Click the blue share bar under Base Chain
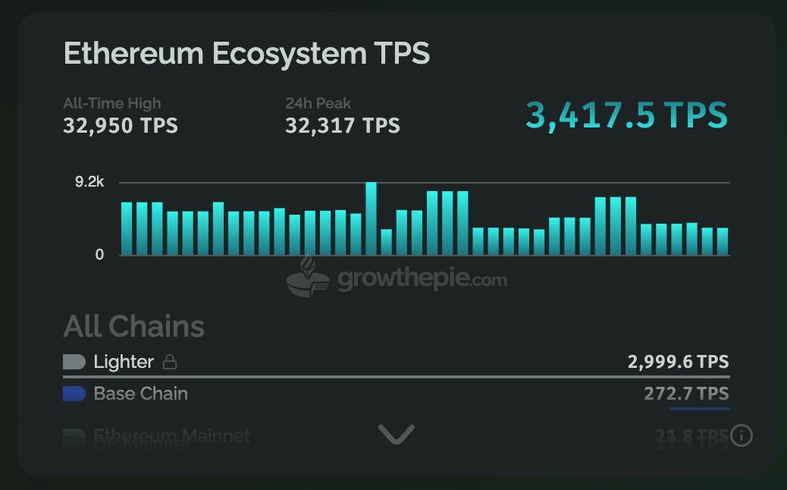The height and width of the screenshot is (490, 787). coord(699,408)
